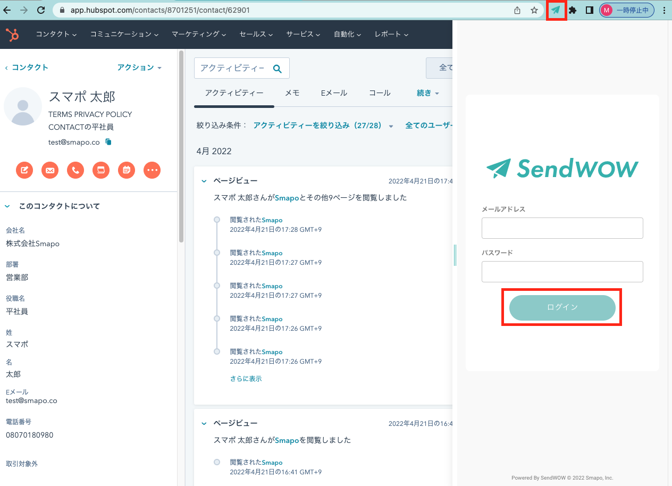
Task: Switch to the アクティビティー tab
Action: [x=234, y=93]
